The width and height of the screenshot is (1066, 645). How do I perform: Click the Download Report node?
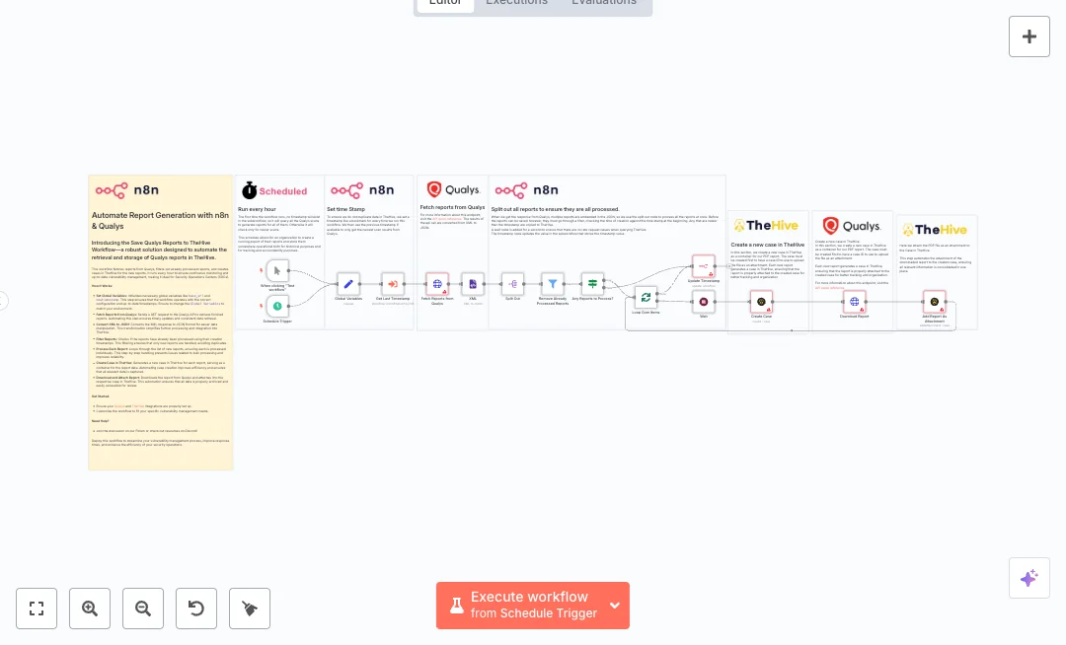click(854, 302)
